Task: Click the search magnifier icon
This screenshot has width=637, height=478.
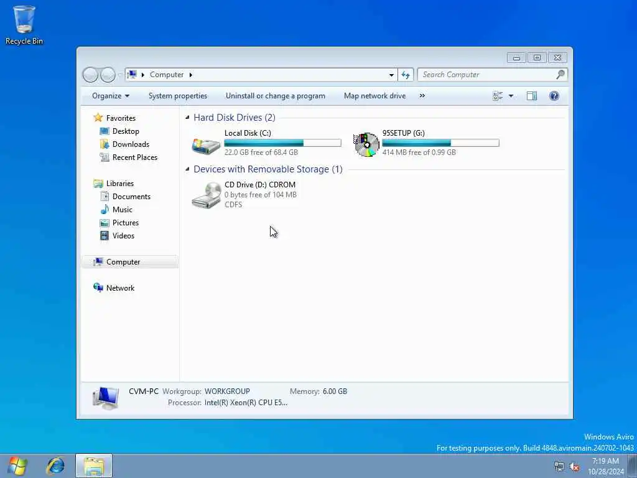Action: point(560,75)
